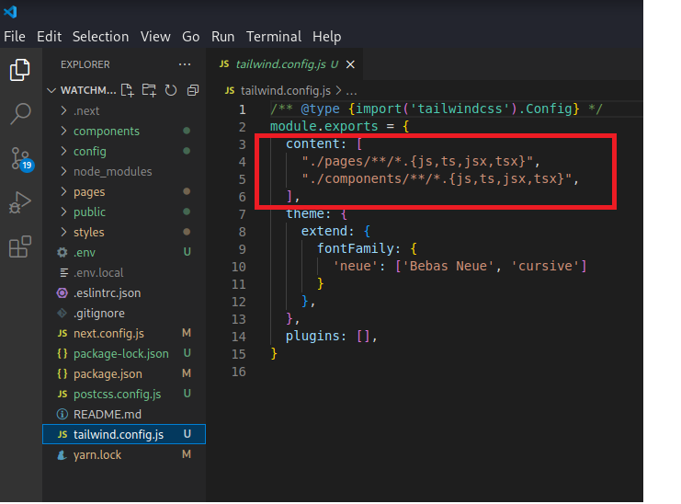Click the git icon beside .gitignore

pos(62,314)
